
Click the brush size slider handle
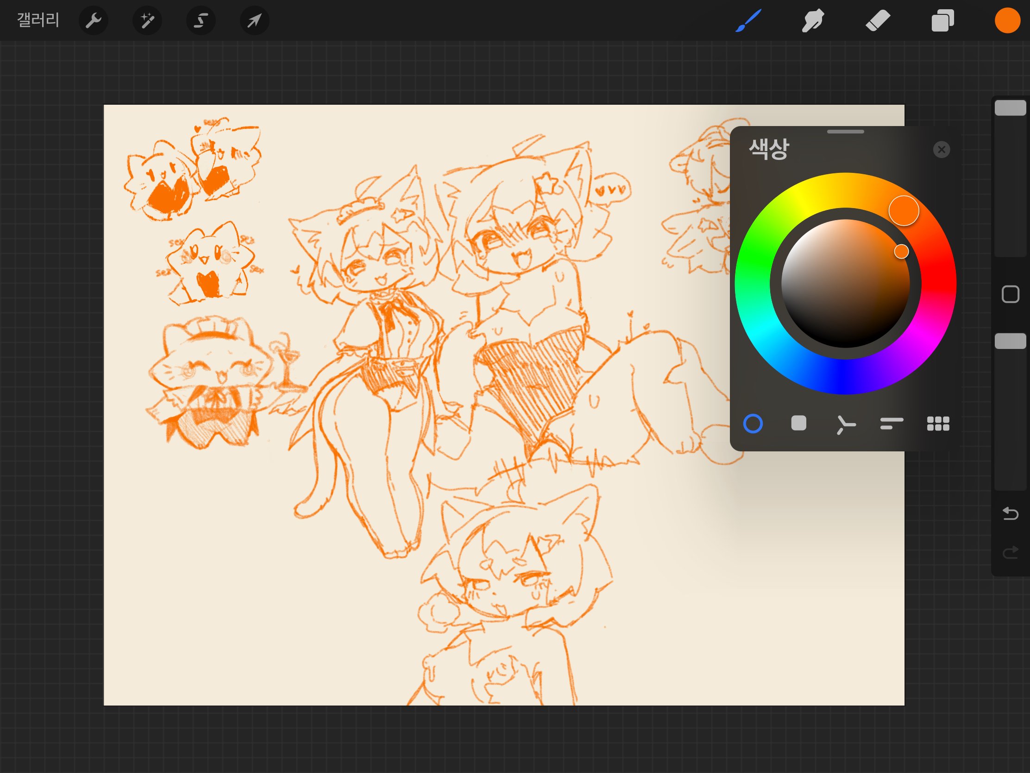coord(1010,108)
